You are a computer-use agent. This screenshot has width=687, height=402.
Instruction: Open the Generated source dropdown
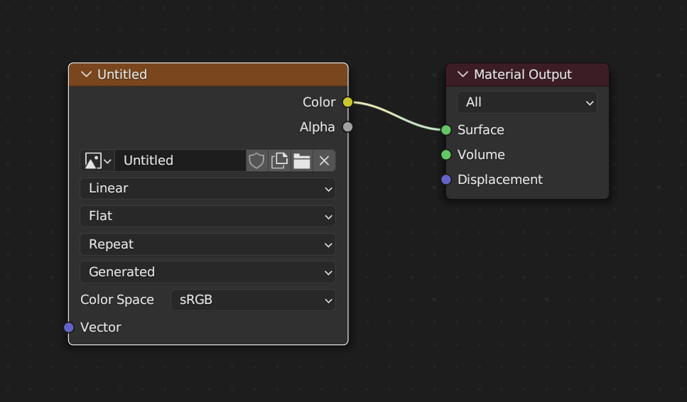click(x=207, y=272)
